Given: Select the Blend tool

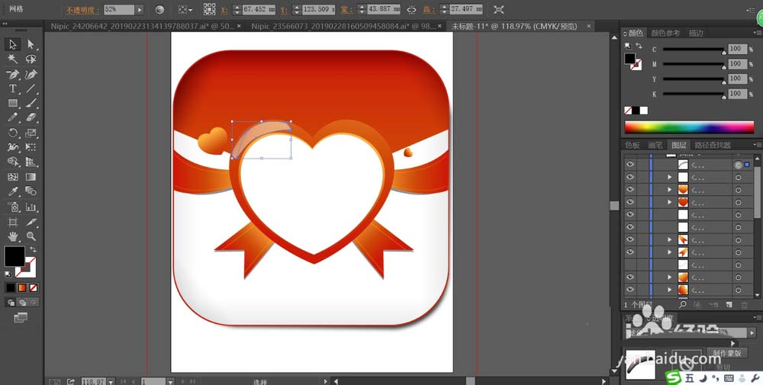Looking at the screenshot, I should [31, 191].
